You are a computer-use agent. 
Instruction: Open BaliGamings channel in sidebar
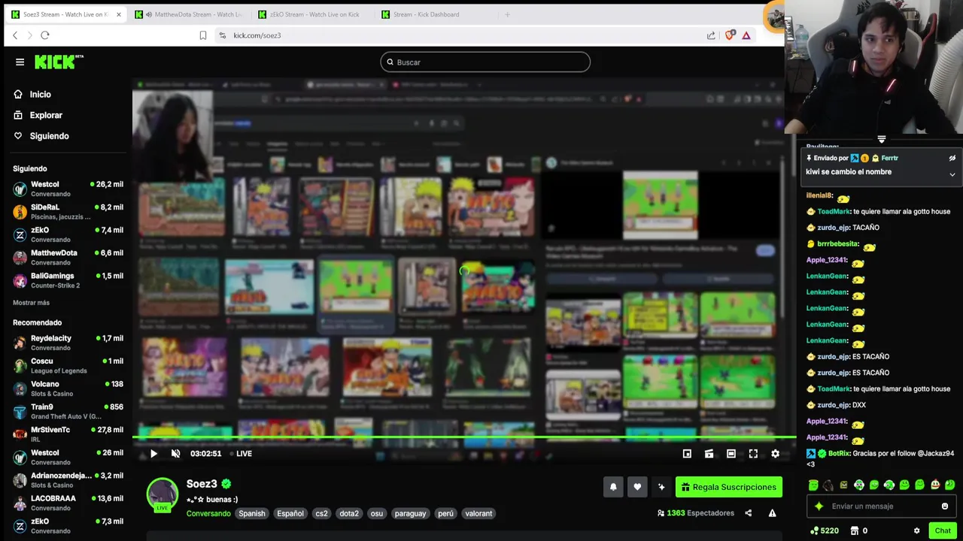(x=68, y=280)
